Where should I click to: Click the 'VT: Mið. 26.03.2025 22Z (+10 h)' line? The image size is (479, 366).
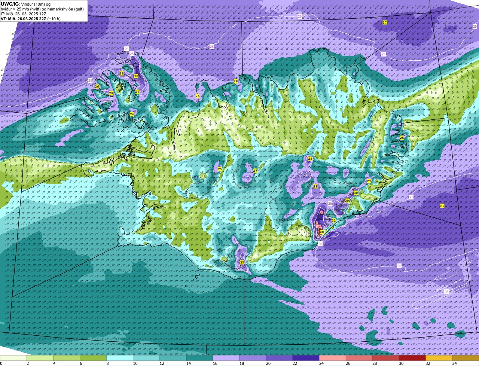coord(31,19)
